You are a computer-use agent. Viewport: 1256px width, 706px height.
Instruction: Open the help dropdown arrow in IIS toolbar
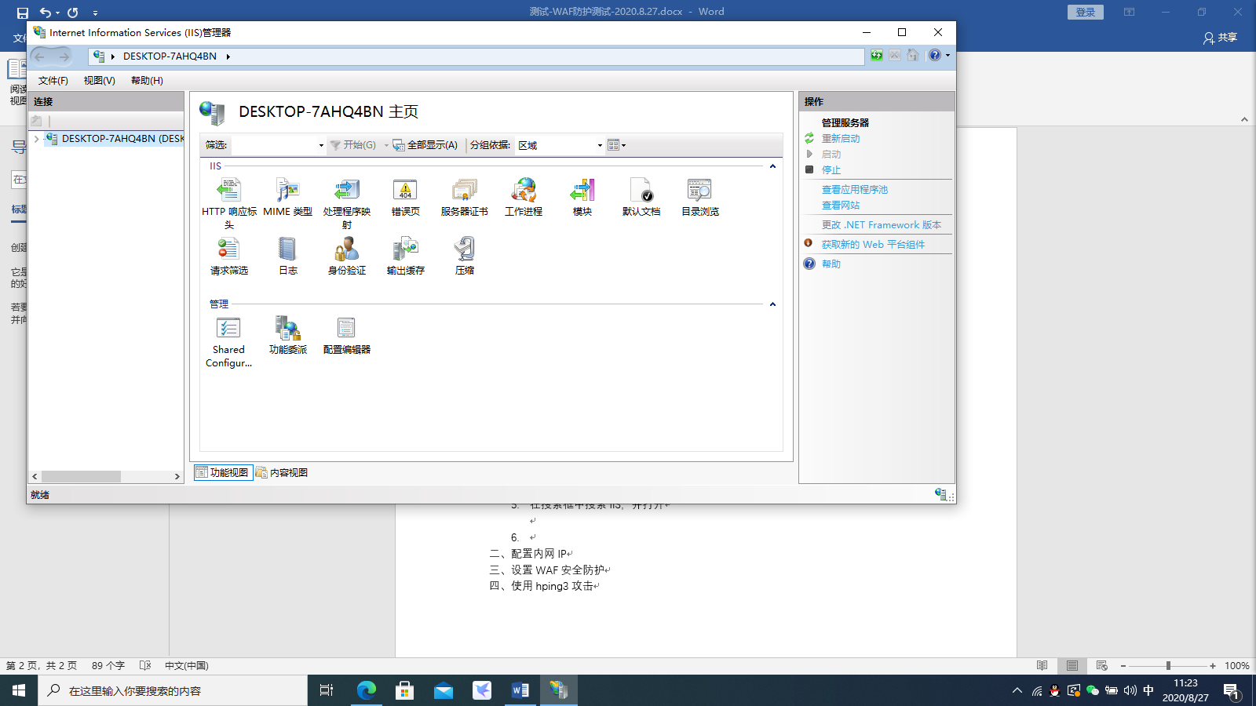click(947, 56)
